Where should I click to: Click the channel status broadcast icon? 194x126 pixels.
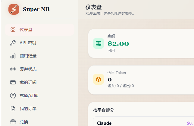[x=13, y=69]
